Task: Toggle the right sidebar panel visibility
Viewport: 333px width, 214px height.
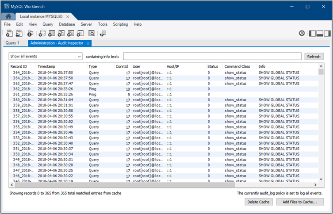Action: [x=327, y=33]
